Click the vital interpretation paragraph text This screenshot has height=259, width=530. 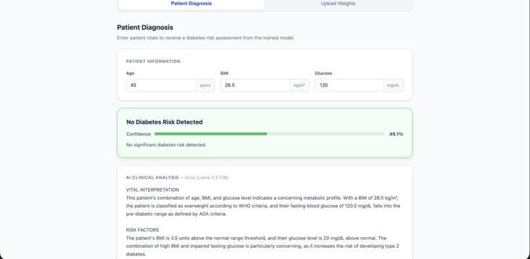coord(263,206)
